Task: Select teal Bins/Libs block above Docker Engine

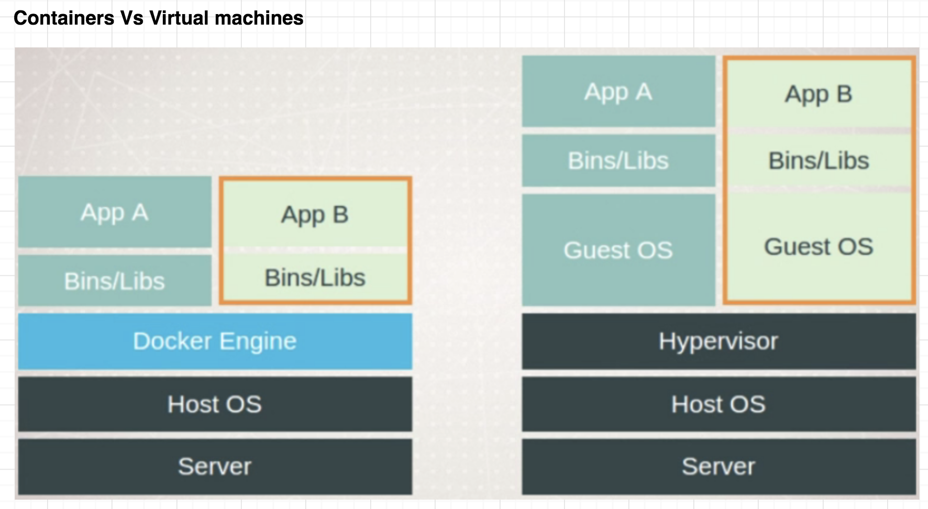Action: tap(115, 281)
